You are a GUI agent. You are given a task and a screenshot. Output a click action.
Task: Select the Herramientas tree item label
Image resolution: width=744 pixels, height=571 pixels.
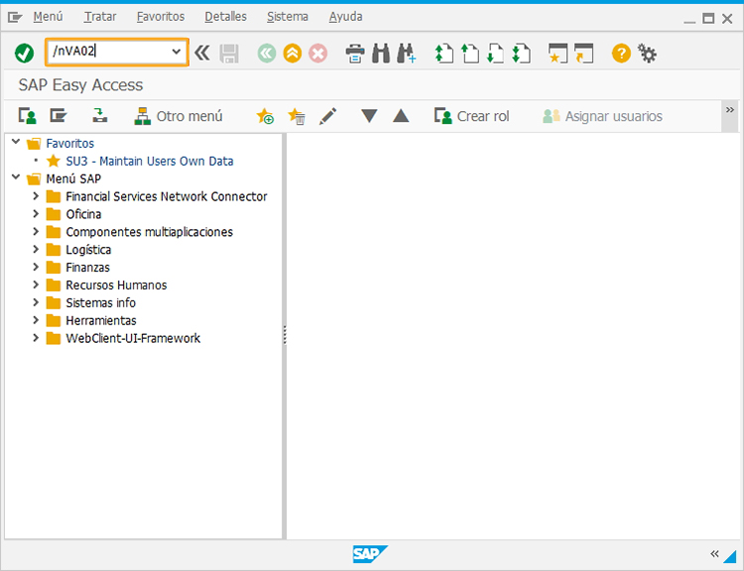point(101,321)
